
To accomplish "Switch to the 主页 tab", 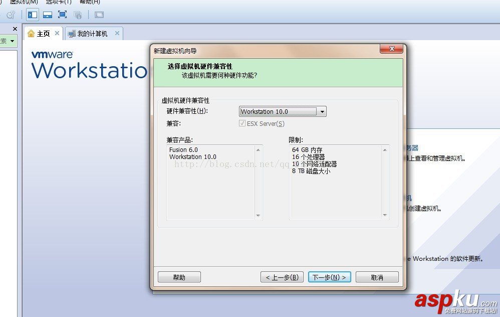I will point(43,34).
